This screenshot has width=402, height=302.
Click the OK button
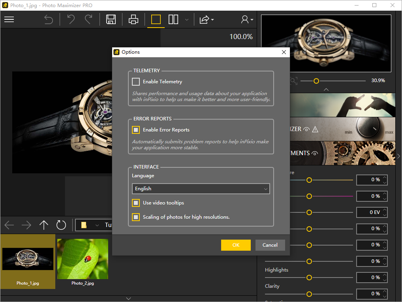[236, 245]
